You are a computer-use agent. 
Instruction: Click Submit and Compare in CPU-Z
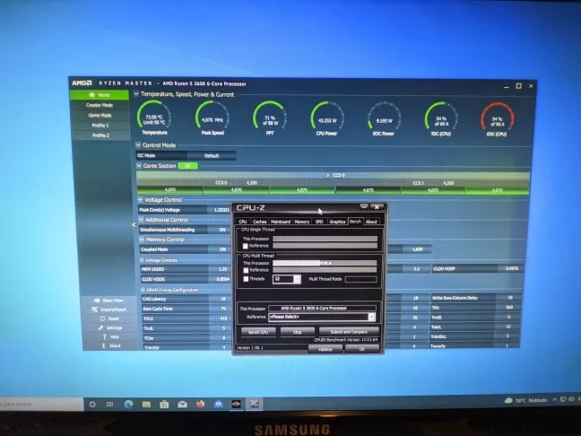(x=349, y=332)
